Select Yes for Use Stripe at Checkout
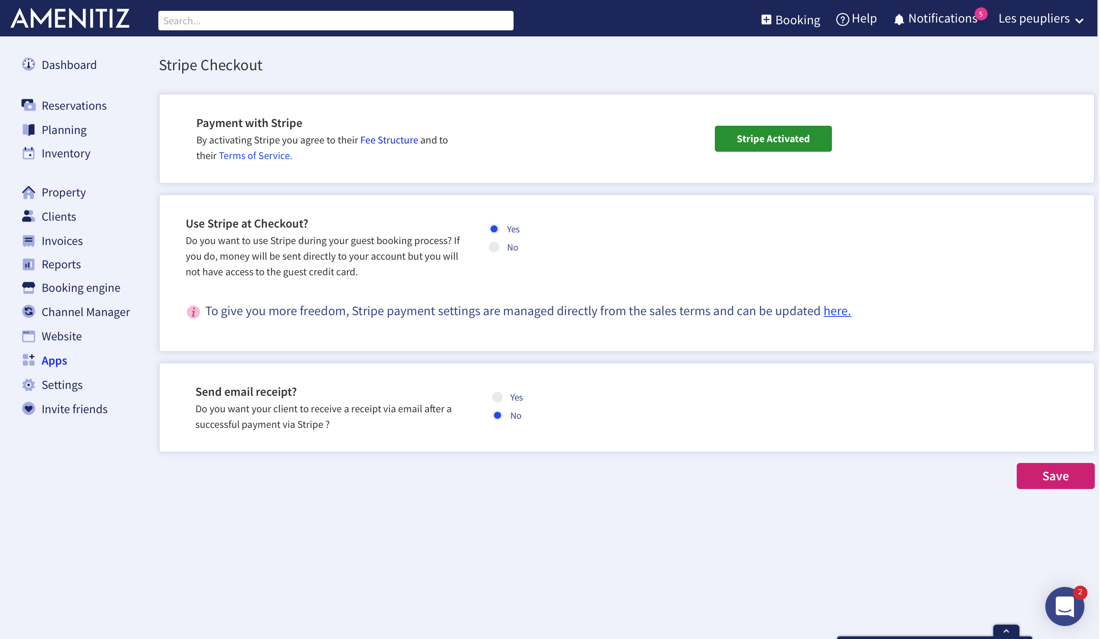Image resolution: width=1100 pixels, height=639 pixels. (x=494, y=229)
